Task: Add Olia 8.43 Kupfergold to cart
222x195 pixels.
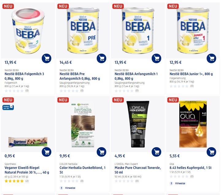Action: tap(211, 152)
